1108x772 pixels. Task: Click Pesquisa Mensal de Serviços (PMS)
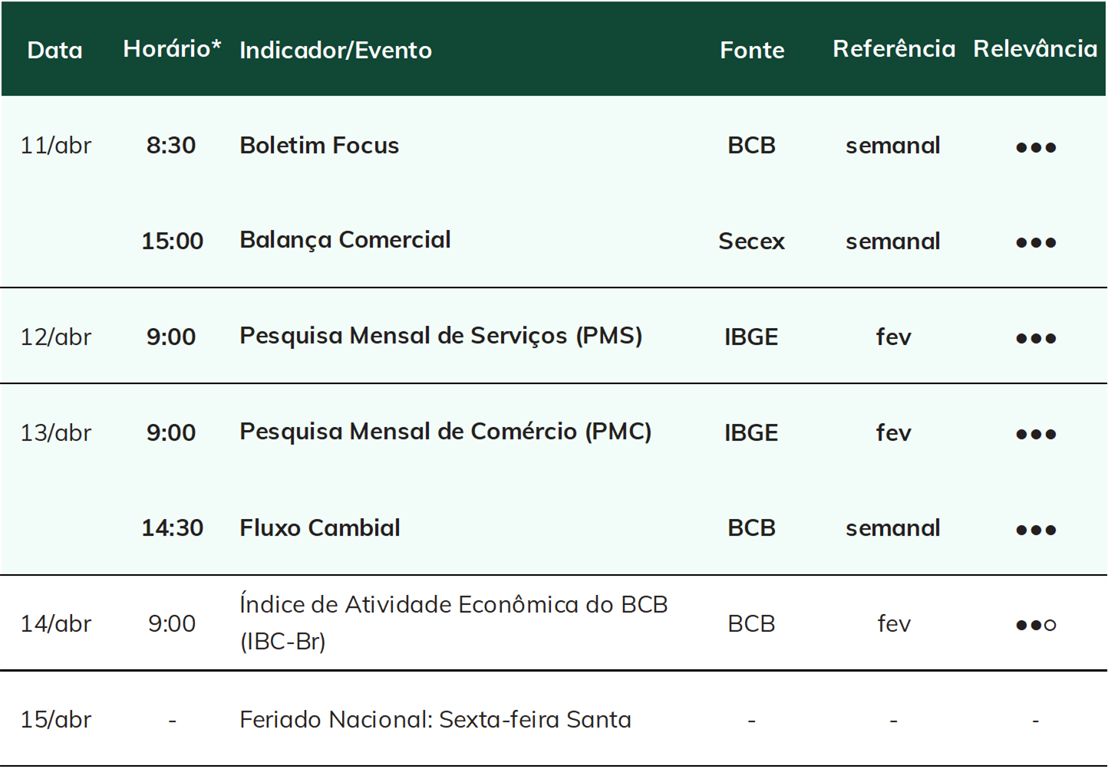point(441,337)
